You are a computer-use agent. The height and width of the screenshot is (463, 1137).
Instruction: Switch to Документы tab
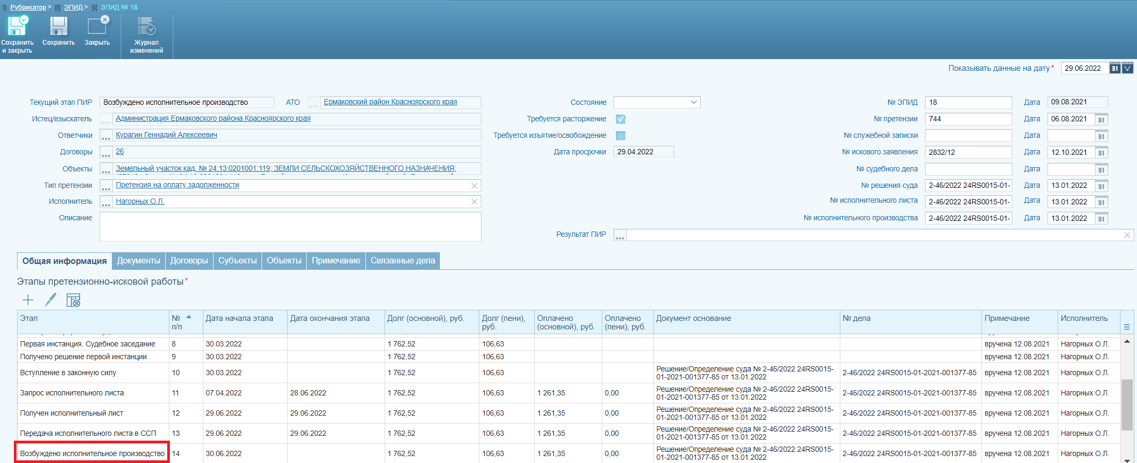(x=138, y=261)
